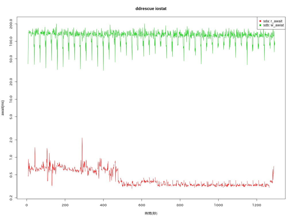Click the y-axis tick value 0.5
The width and height of the screenshot is (294, 220).
pyautogui.click(x=11, y=175)
